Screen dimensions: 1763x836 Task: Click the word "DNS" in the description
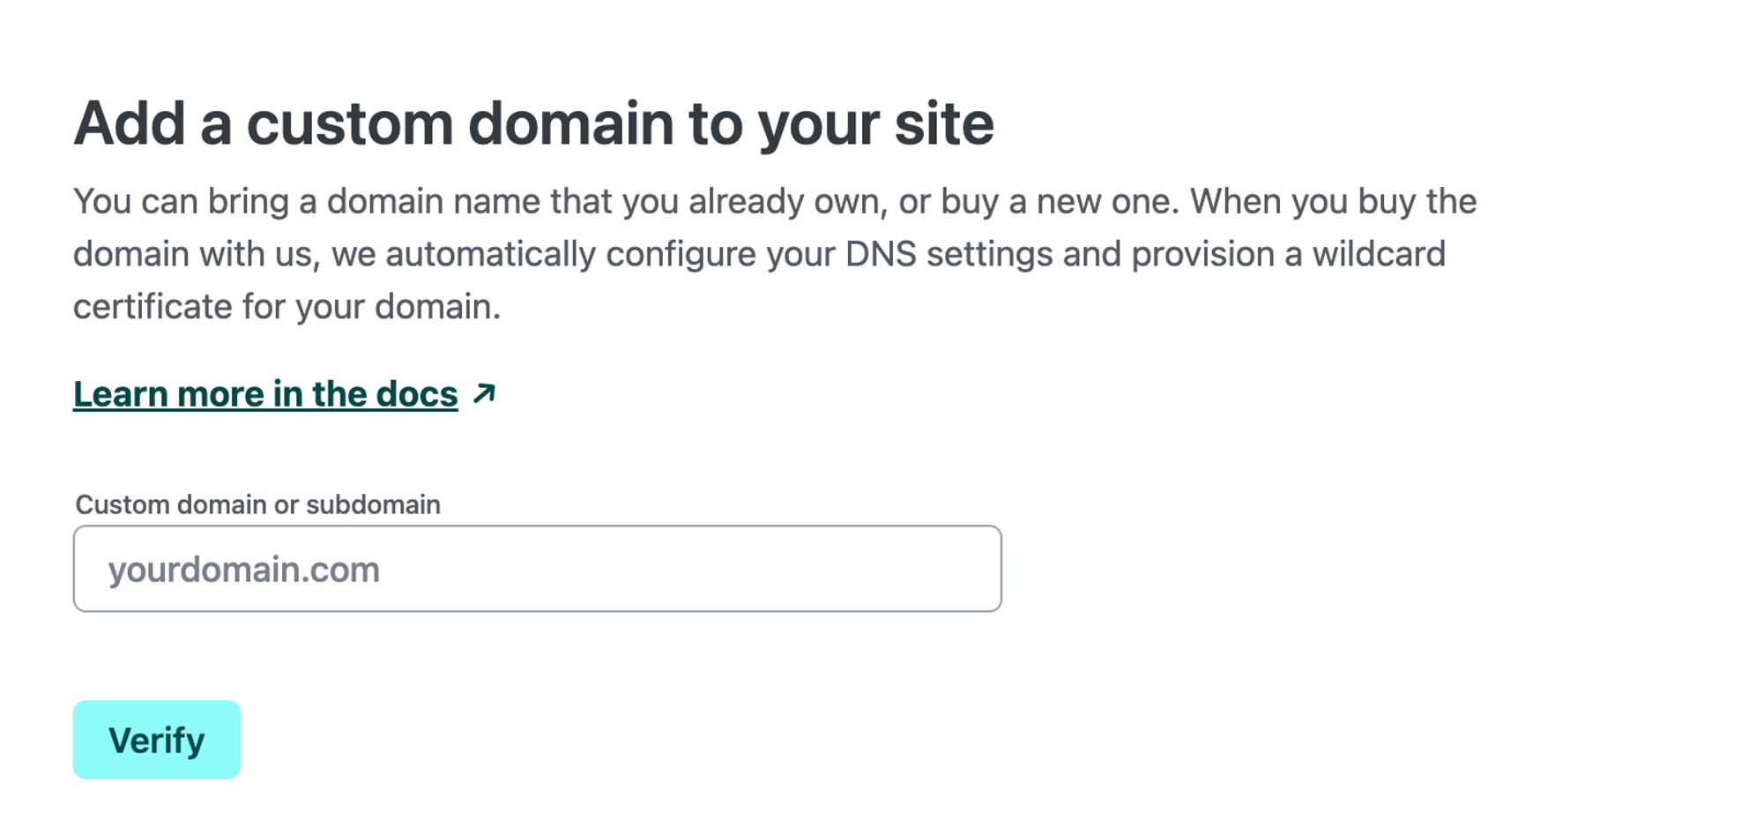pos(880,254)
